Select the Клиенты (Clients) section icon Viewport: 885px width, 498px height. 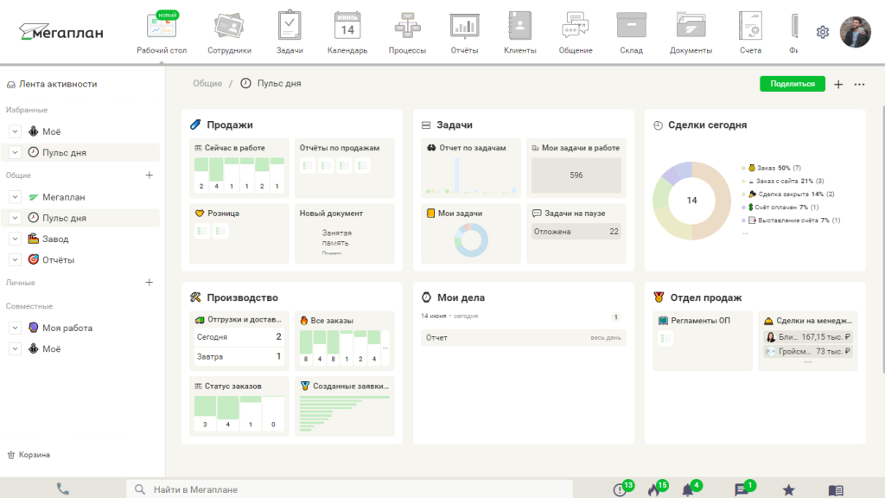[519, 26]
